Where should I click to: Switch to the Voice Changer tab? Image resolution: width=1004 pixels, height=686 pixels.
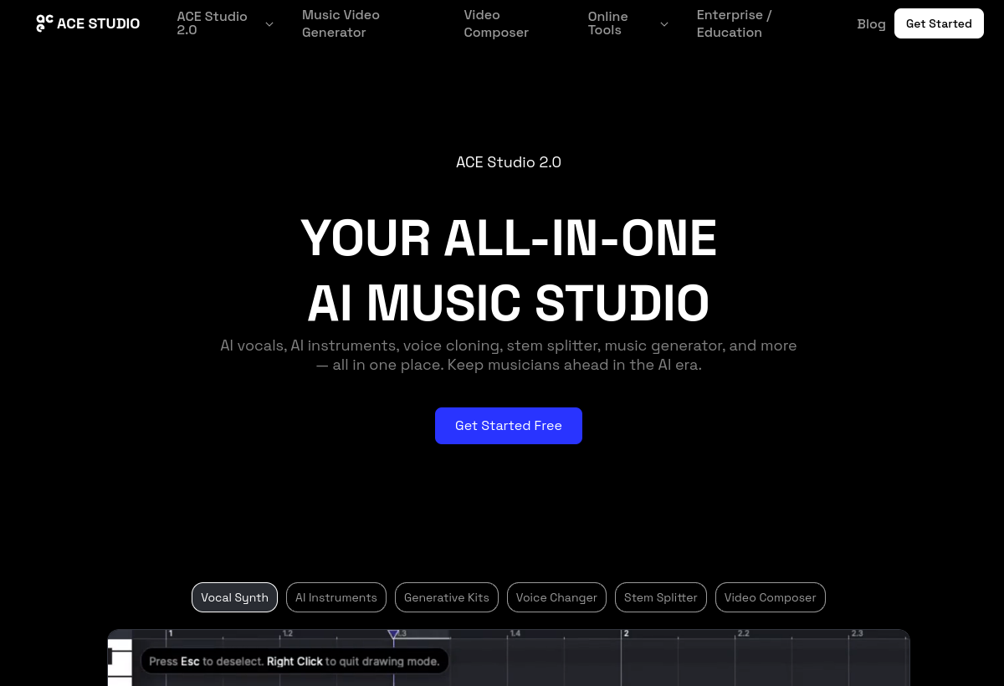pos(556,597)
